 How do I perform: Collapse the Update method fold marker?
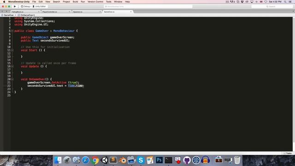point(12,66)
